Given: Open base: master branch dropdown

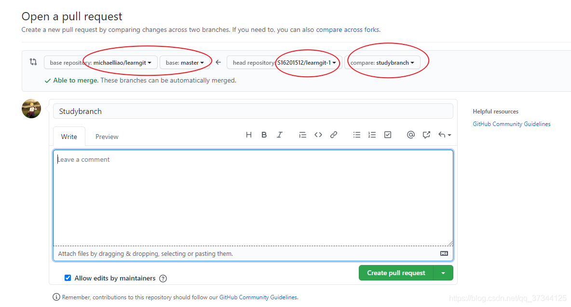Looking at the screenshot, I should (x=185, y=62).
